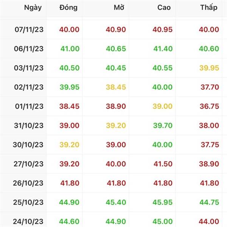Select the 24/10/23 date cell
Screen dimensions: 227x227
point(28,221)
